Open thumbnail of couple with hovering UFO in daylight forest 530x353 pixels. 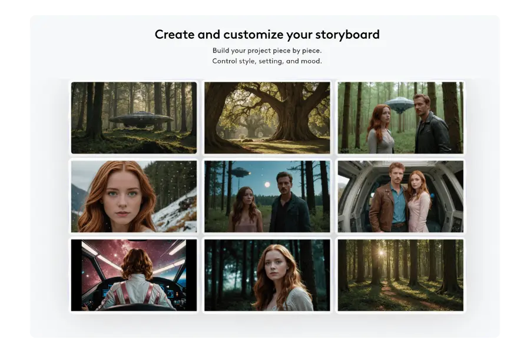point(400,118)
